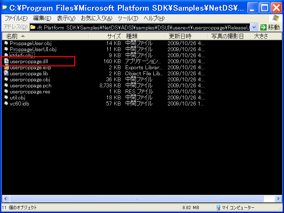Sort by the 大きさ column header

[x=266, y=36]
